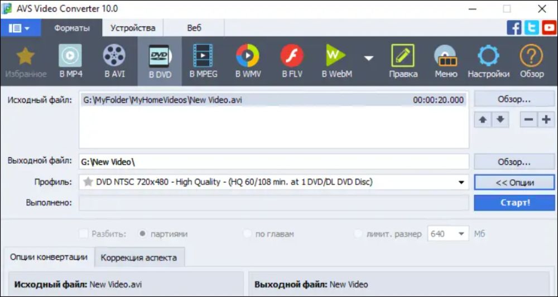558x297 pixels.
Task: Select the В WMV format icon
Action: (248, 56)
